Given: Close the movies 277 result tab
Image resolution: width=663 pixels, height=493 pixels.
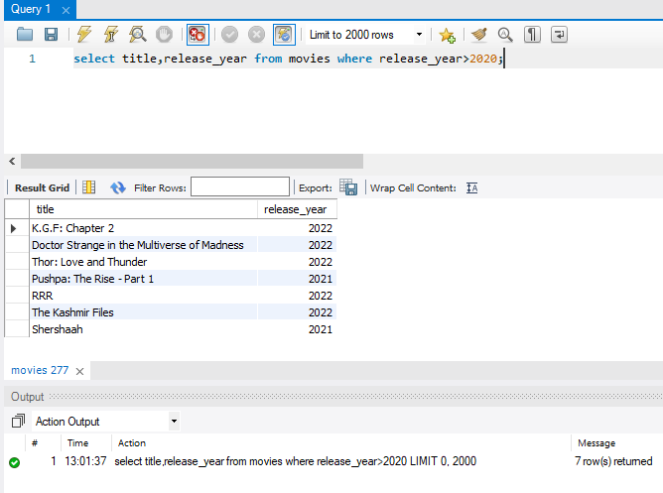Looking at the screenshot, I should click(x=79, y=371).
